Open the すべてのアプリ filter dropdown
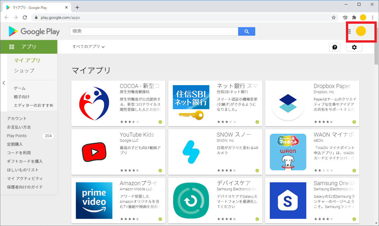The image size is (379, 226). click(x=88, y=47)
